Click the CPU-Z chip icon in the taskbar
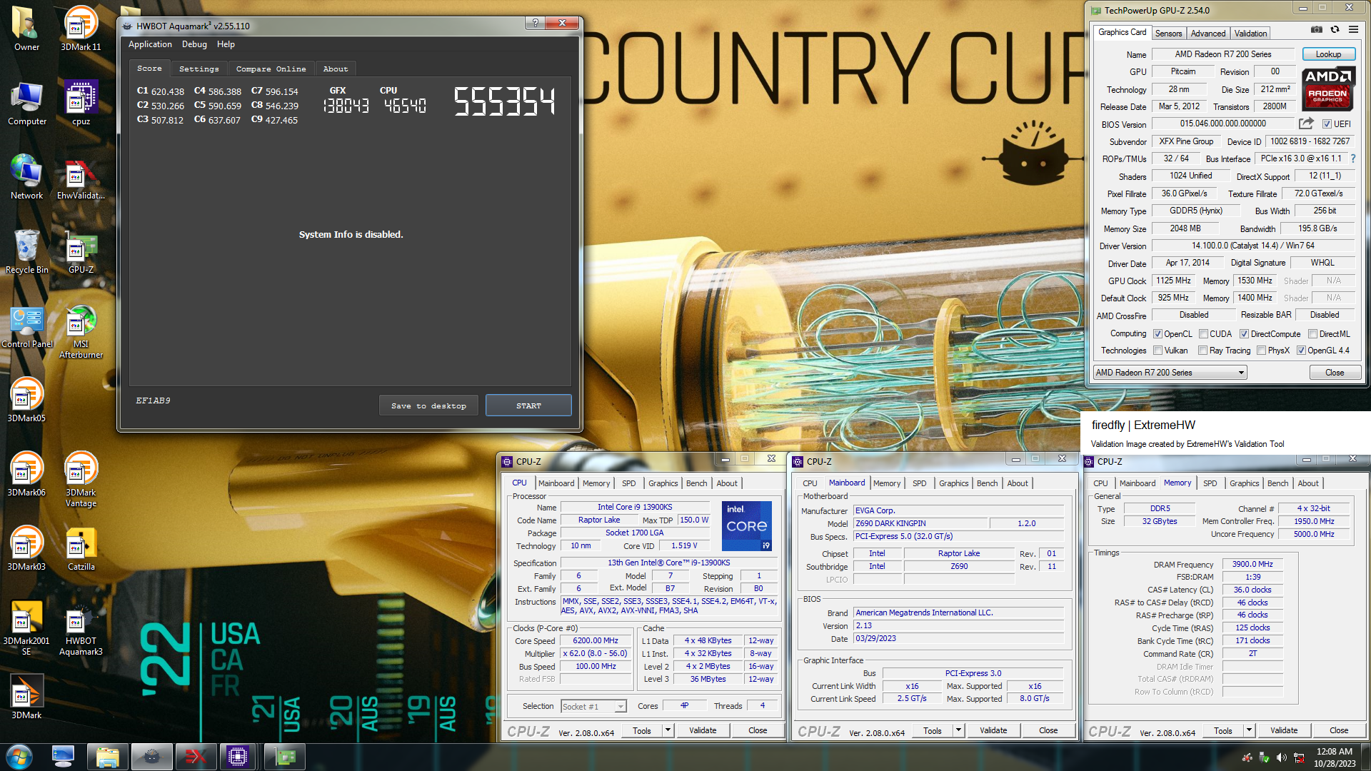 (238, 757)
